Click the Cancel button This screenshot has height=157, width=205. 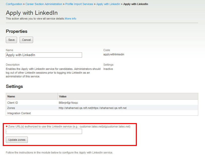(x=26, y=40)
